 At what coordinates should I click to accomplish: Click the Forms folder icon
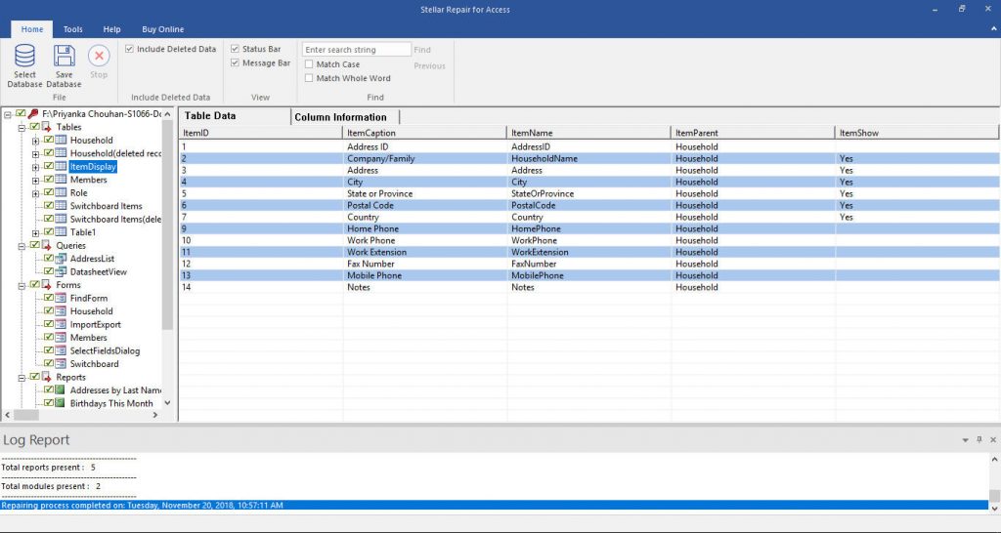click(x=47, y=285)
